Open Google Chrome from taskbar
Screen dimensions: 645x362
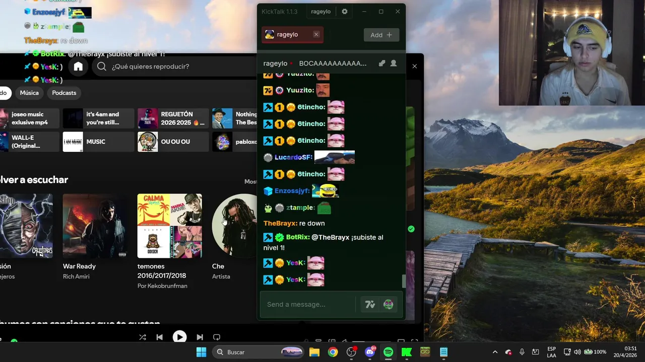coord(333,352)
